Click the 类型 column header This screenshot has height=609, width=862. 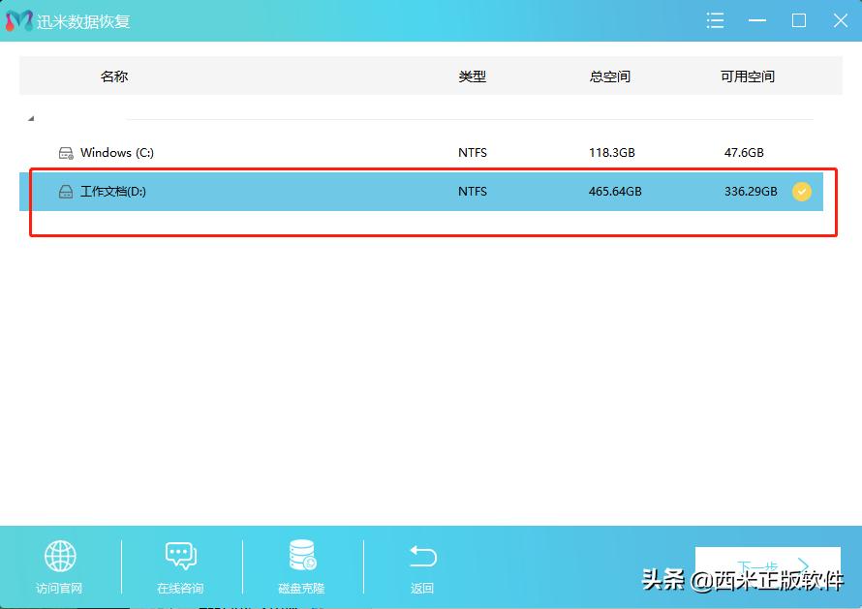point(472,76)
